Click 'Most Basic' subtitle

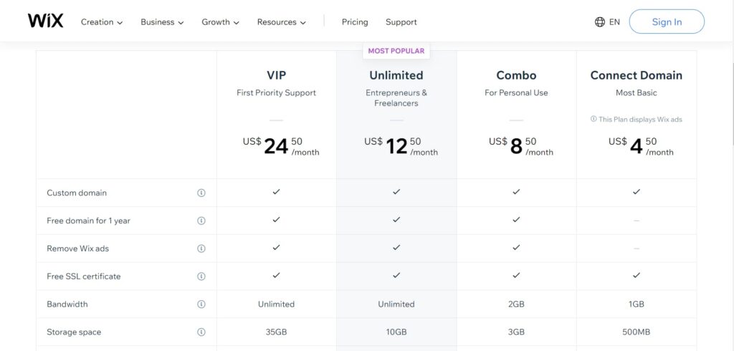637,92
